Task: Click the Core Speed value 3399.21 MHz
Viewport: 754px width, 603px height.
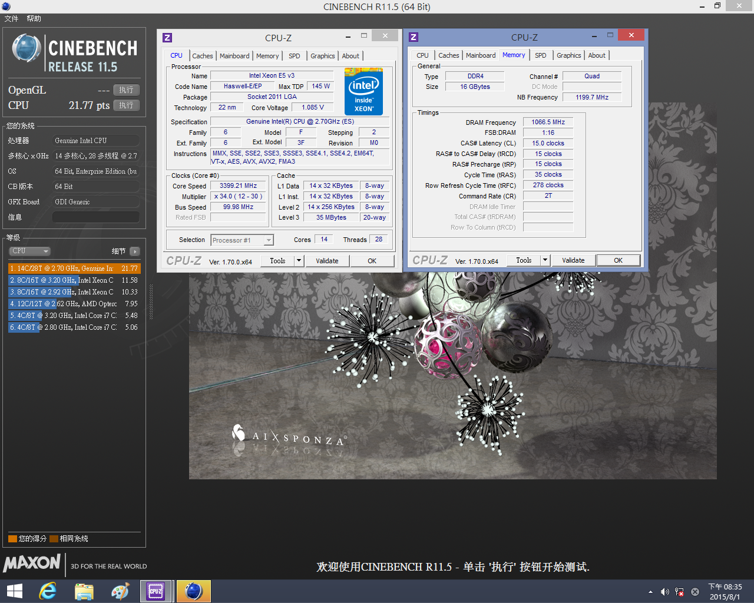Action: tap(238, 186)
